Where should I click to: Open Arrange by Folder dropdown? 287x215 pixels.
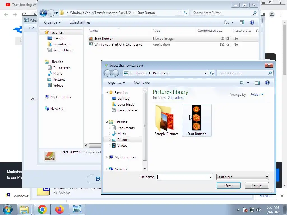pos(256,95)
